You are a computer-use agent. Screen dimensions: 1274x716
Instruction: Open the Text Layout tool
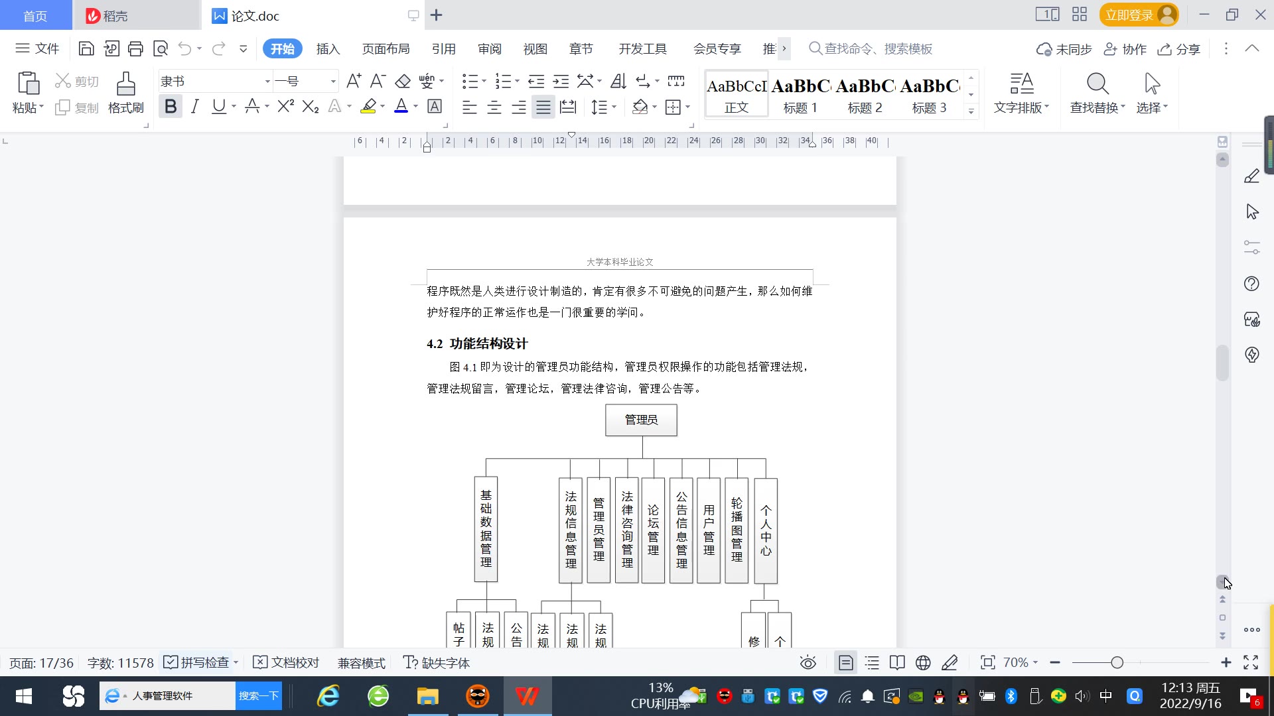click(1022, 93)
